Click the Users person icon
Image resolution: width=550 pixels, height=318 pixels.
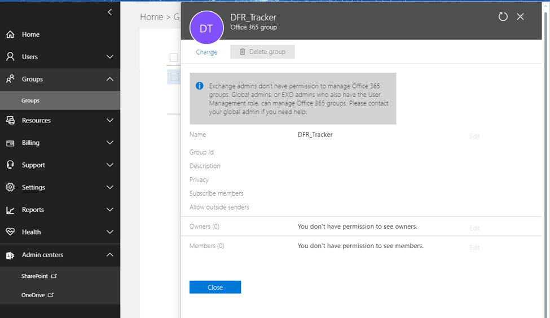tap(10, 56)
